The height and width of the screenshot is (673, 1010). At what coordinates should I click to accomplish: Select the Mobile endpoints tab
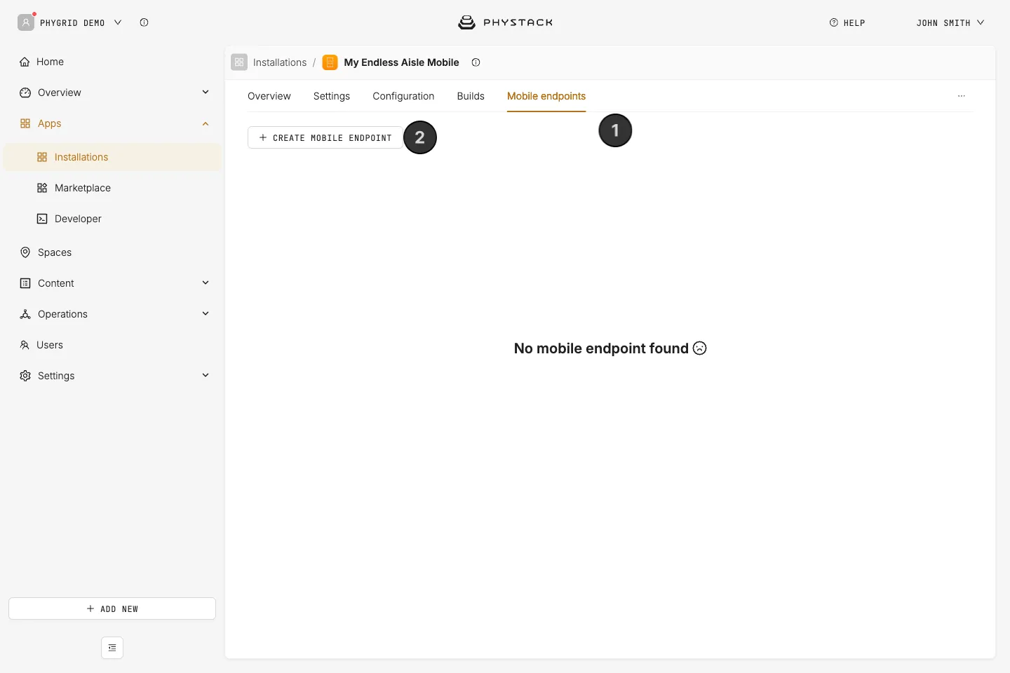click(x=546, y=96)
